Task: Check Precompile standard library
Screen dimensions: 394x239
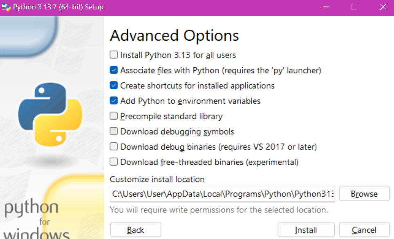Action: coord(114,116)
